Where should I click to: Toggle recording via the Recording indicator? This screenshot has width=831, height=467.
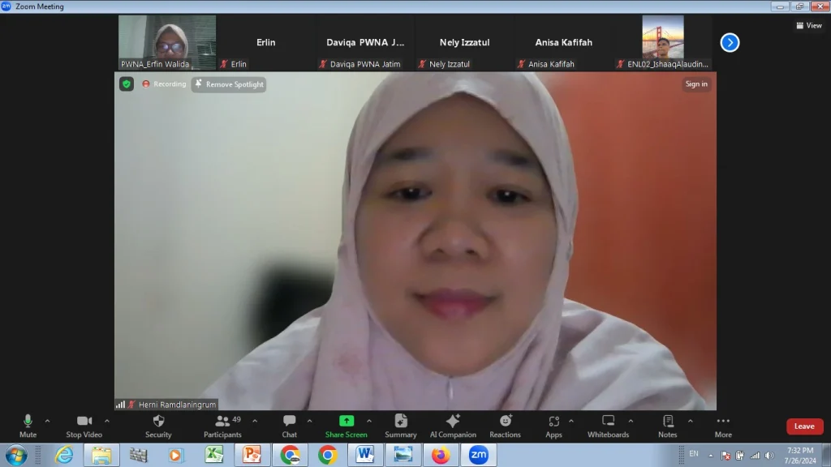165,84
